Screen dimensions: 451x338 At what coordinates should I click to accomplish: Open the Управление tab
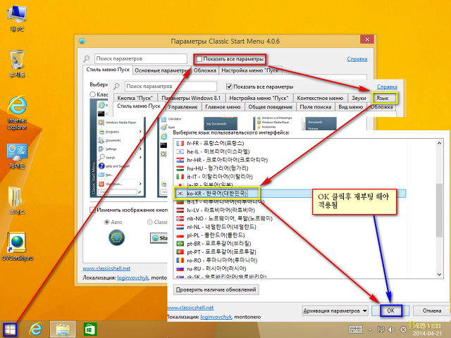pos(183,107)
